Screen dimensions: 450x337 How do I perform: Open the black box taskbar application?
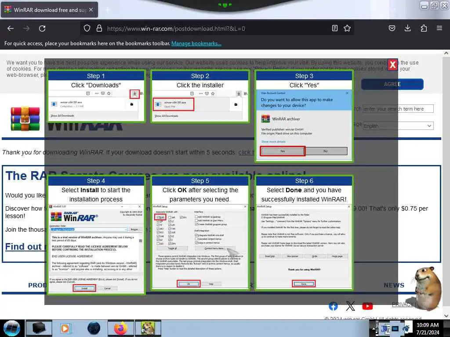pyautogui.click(x=39, y=328)
